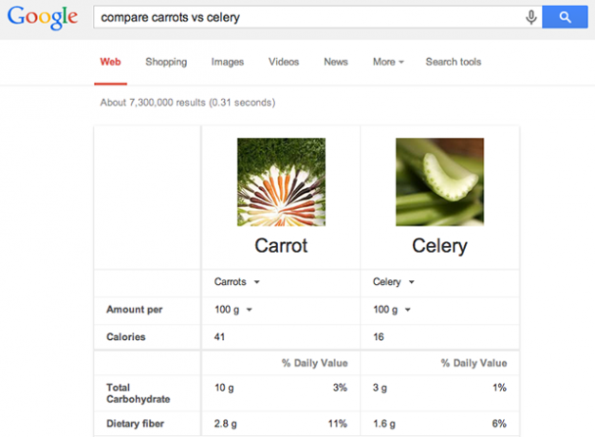Expand the More menu

pos(388,62)
